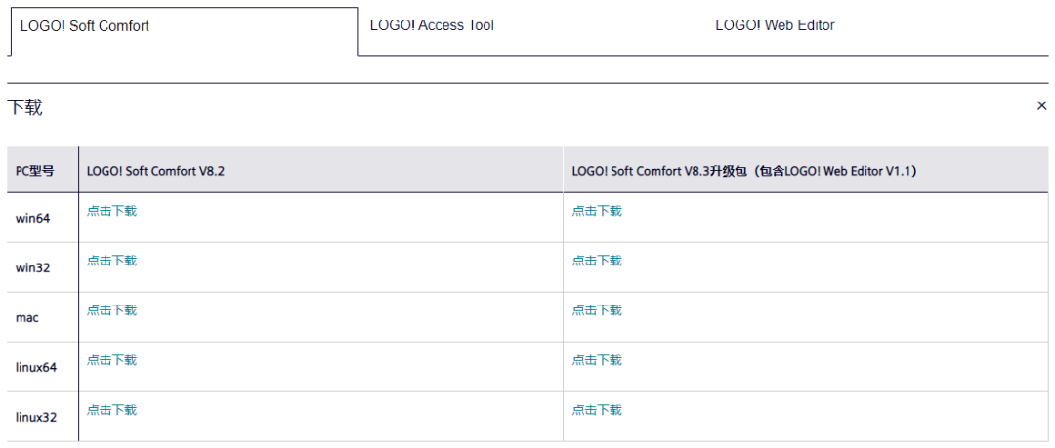Download V8.3 upgrade package for win32
1055x448 pixels.
point(597,261)
